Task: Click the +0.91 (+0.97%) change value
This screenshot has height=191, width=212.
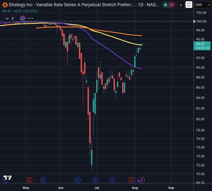Action: 26,11
